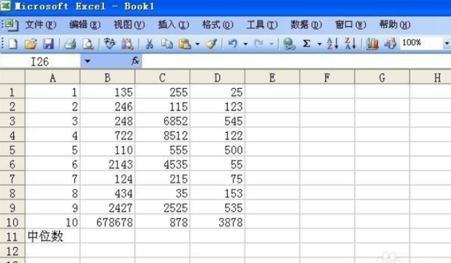Open the 数据(D) menu
The width and height of the screenshot is (451, 263).
tap(306, 25)
